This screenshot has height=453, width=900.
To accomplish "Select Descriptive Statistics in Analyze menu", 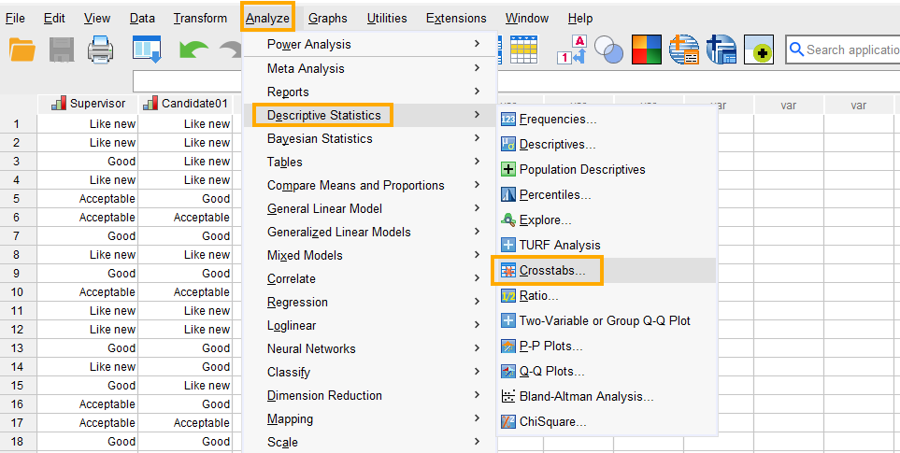I will coord(370,115).
